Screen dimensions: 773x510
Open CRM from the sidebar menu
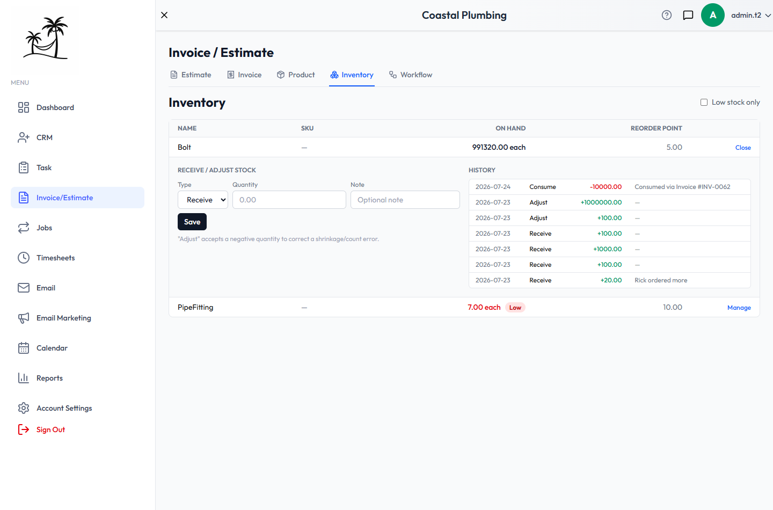pos(77,137)
